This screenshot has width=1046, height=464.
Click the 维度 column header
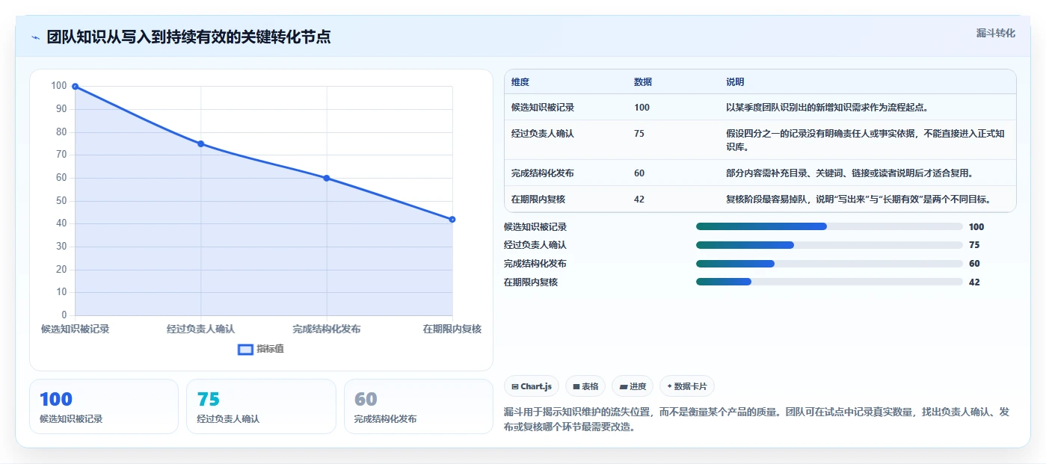click(x=520, y=82)
